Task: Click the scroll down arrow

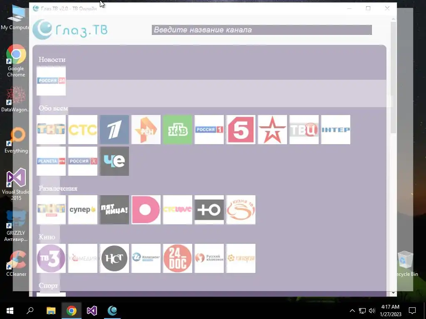Action: (393, 293)
